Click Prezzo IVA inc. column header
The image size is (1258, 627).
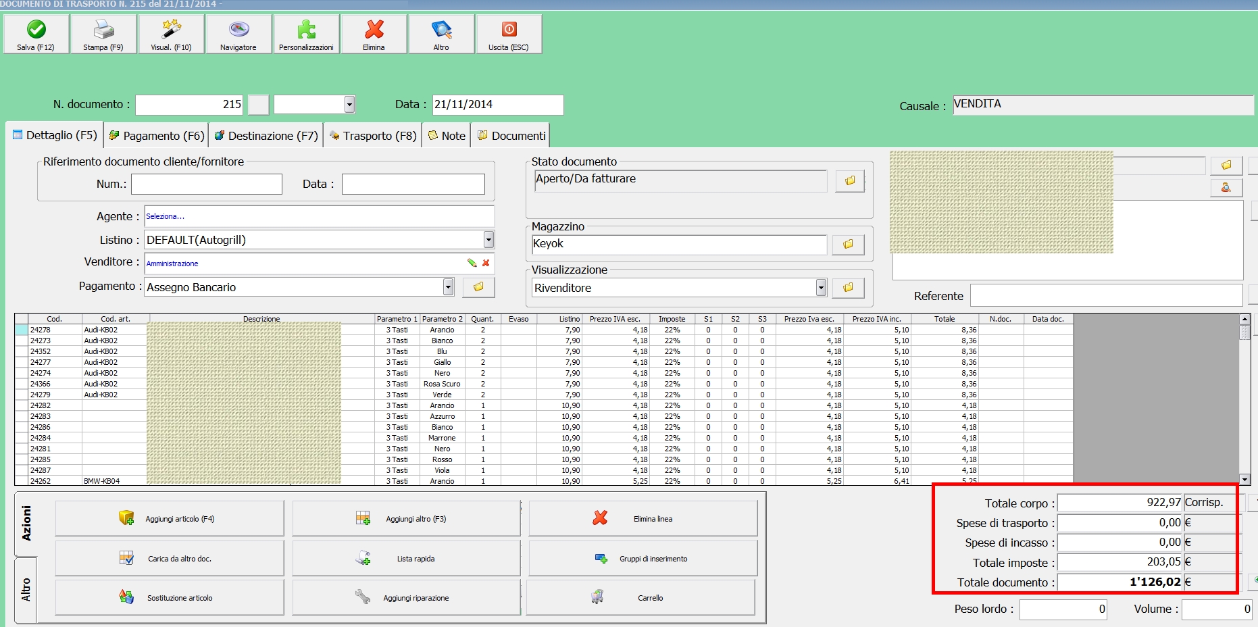(877, 319)
